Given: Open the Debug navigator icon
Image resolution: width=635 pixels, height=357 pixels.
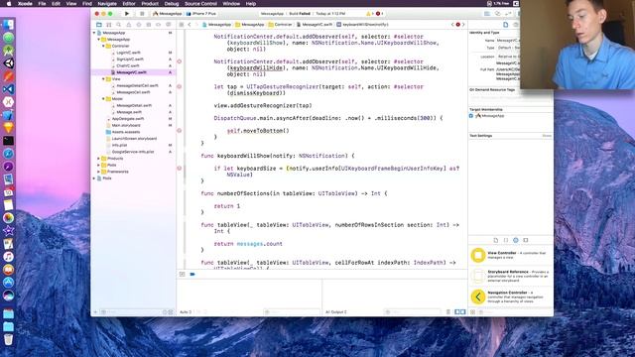Looking at the screenshot, I should (x=149, y=25).
